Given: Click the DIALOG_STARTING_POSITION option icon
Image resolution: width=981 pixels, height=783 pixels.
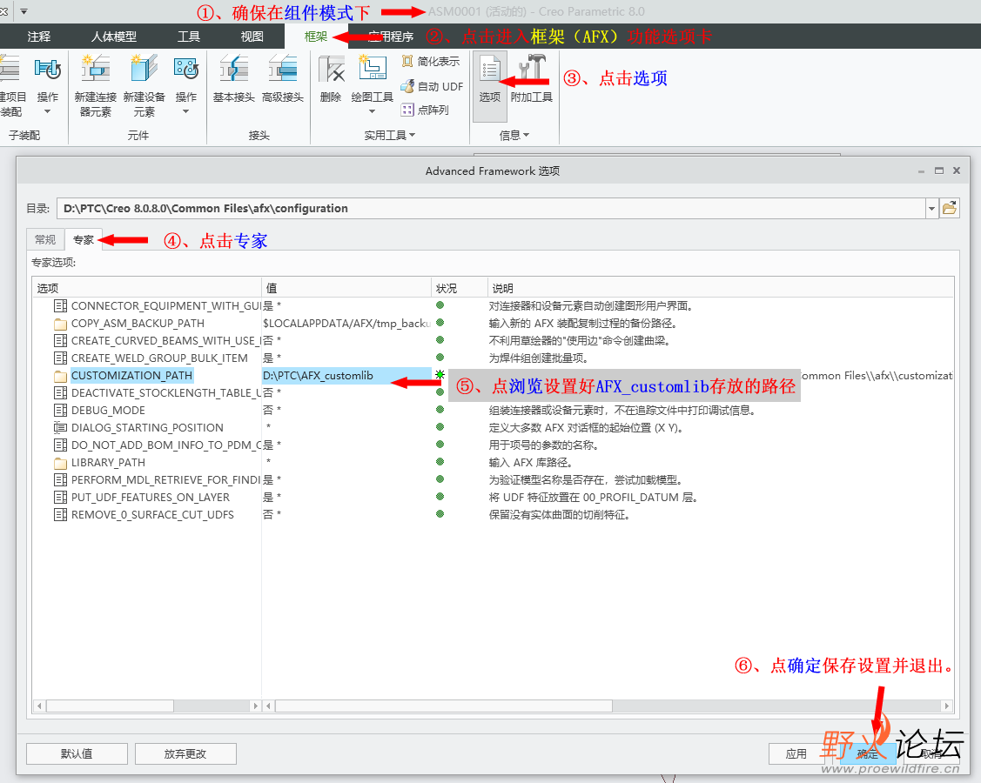Looking at the screenshot, I should [61, 428].
